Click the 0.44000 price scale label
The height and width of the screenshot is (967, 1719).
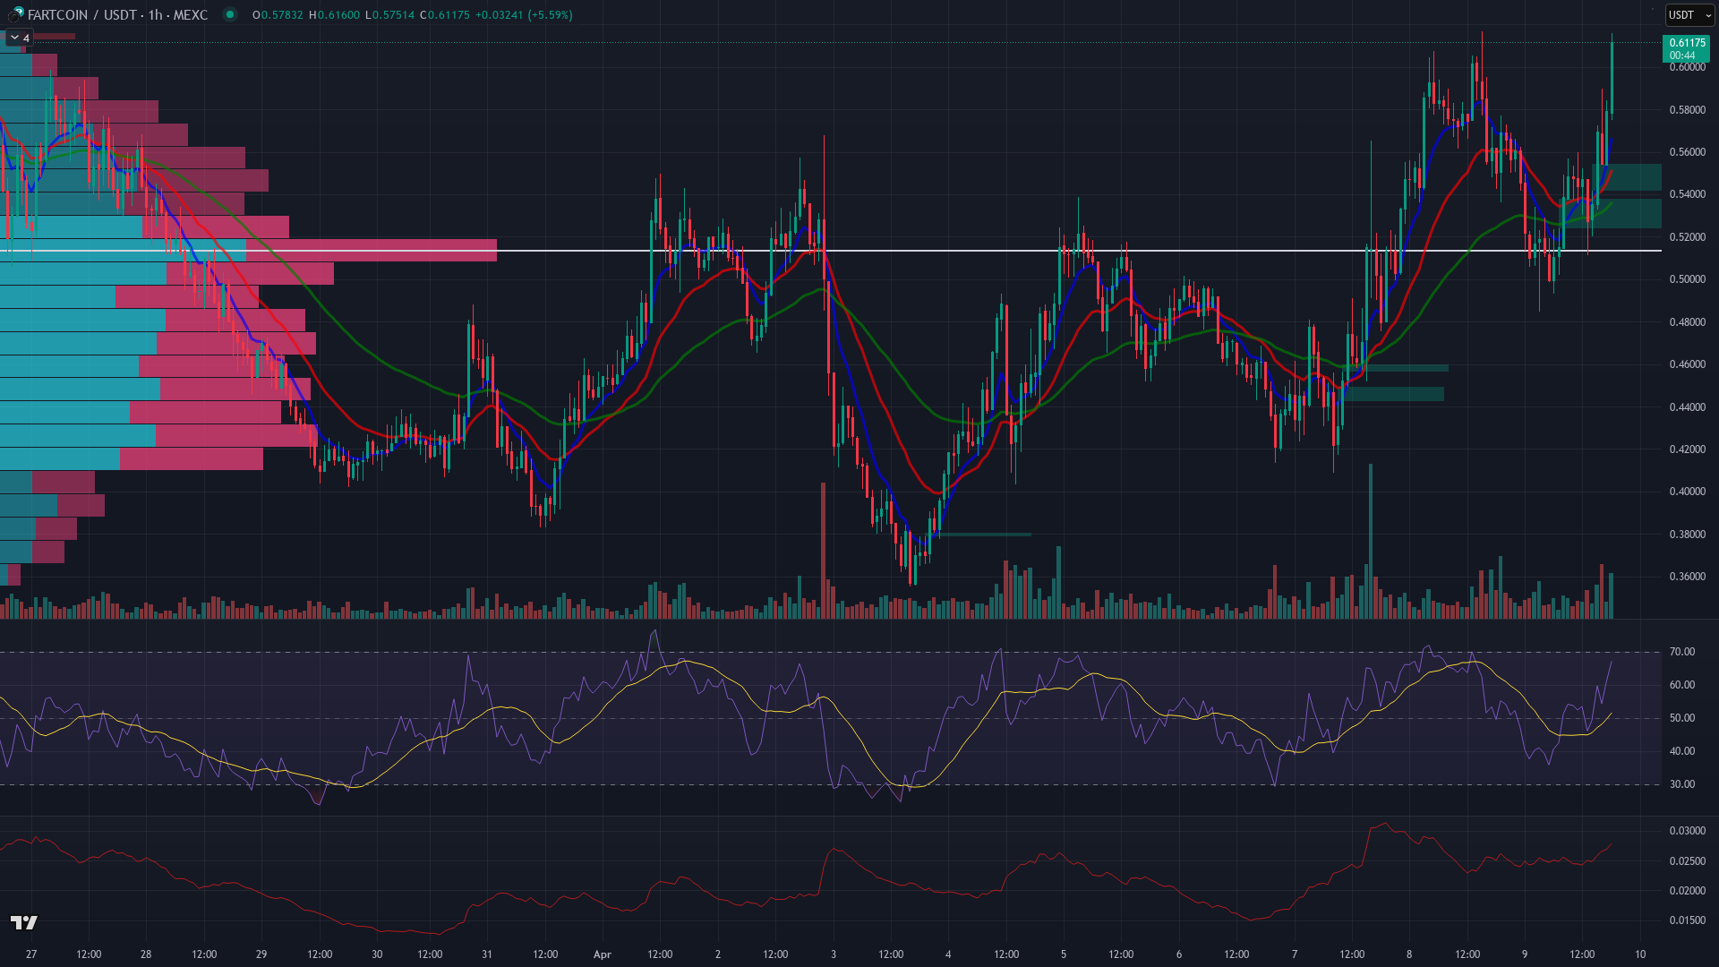1687,407
